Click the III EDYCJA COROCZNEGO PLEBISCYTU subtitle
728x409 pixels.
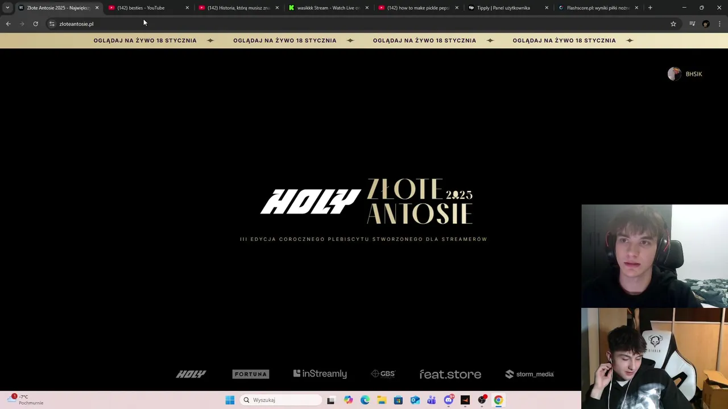point(364,239)
